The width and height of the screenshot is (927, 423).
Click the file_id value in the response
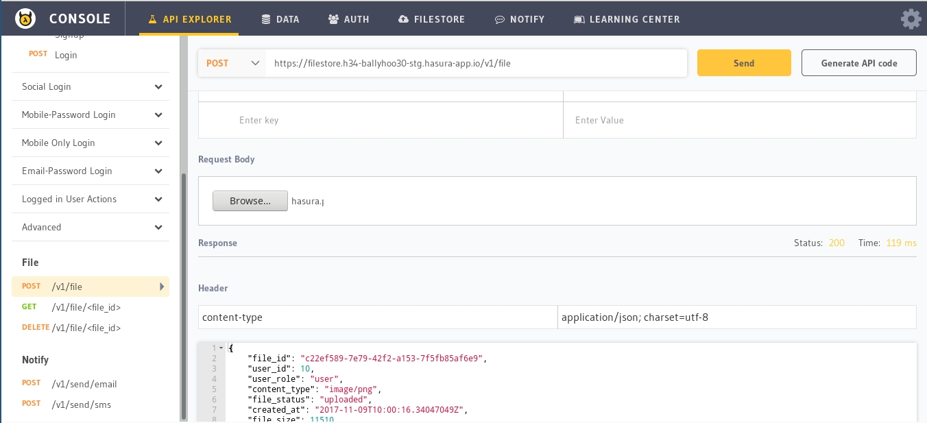coord(393,358)
